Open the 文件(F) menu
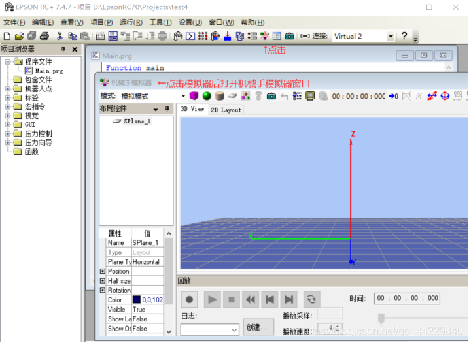469x343 pixels. pyautogui.click(x=14, y=22)
